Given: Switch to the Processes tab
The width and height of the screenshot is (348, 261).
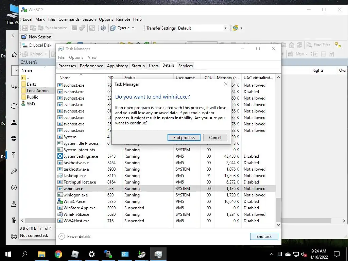Looking at the screenshot, I should [67, 66].
